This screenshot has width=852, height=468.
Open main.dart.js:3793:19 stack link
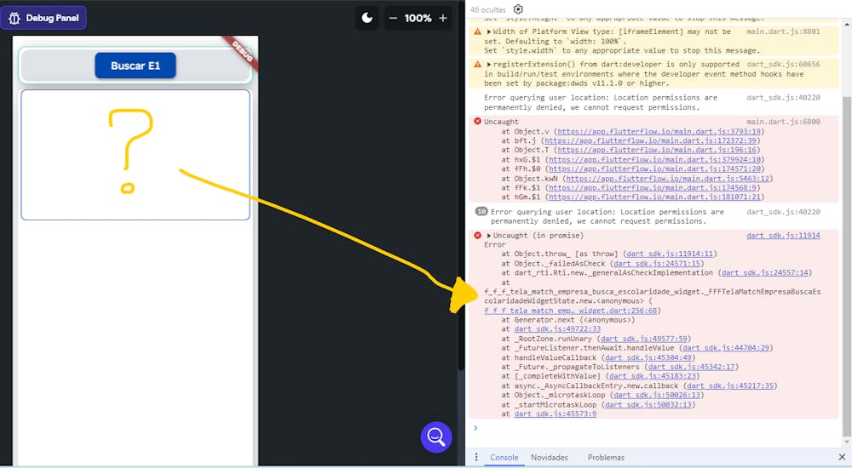659,131
